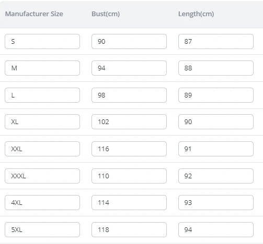This screenshot has width=263, height=244.
Task: Focus the Length field showing 90
Action: pyautogui.click(x=216, y=121)
